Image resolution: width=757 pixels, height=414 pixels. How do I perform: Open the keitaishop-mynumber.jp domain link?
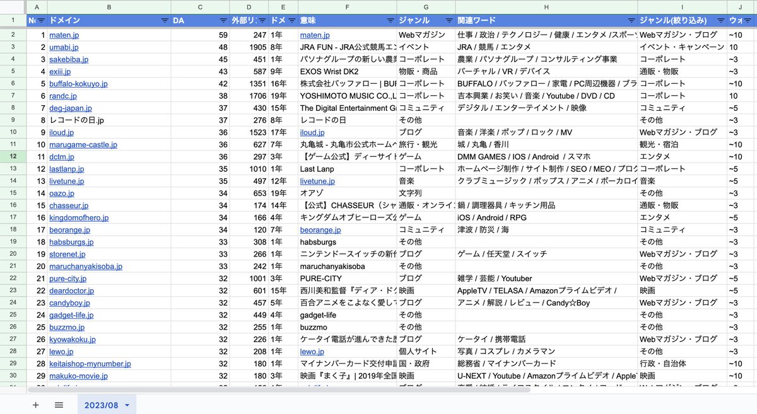90,364
